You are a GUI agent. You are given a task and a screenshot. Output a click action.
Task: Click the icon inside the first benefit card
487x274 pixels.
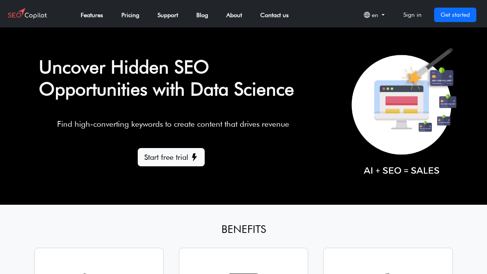coord(86,272)
